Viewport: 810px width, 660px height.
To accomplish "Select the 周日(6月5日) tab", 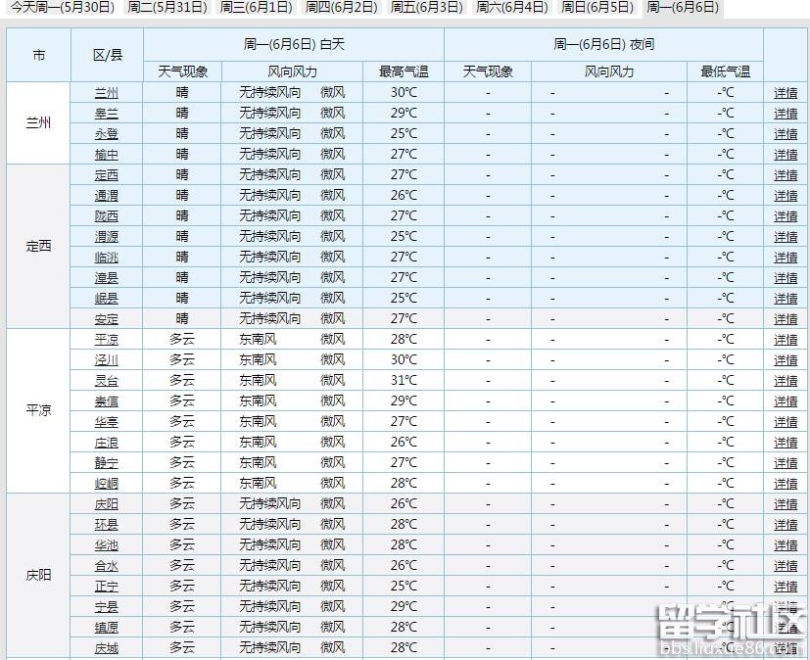I will coord(596,7).
